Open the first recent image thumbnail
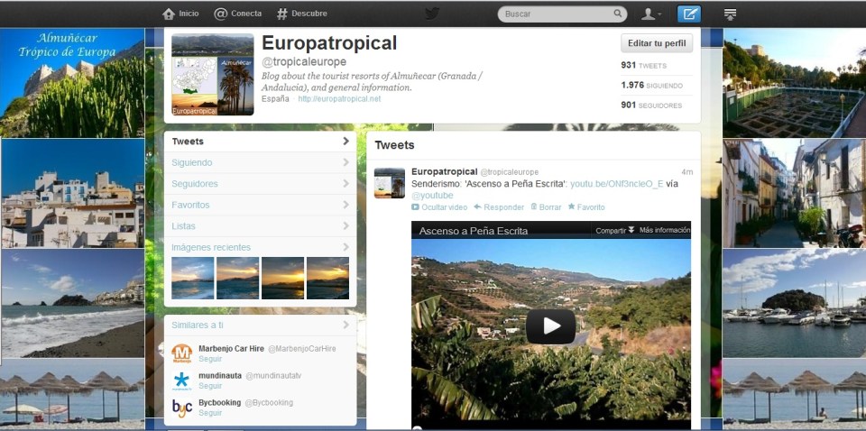This screenshot has width=866, height=431. 193,278
